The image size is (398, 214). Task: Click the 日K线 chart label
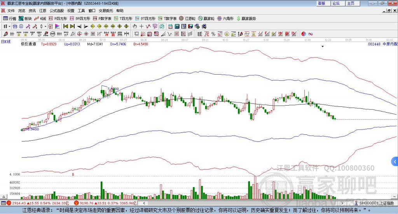pyautogui.click(x=5, y=42)
